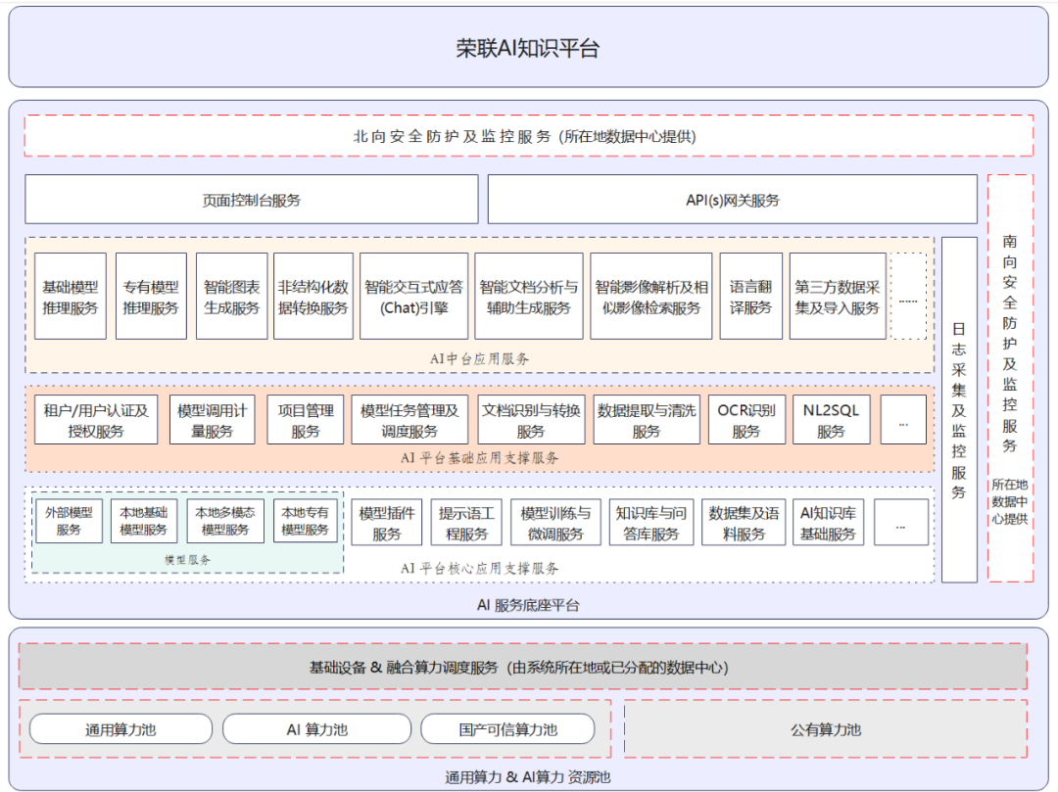This screenshot has width=1058, height=792.
Task: Click the API(s)网关服务 box
Action: [x=732, y=200]
